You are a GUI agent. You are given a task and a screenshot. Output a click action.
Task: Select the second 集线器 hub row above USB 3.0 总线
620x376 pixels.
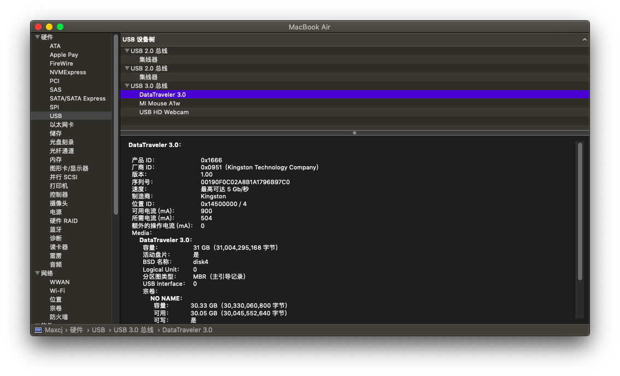tap(148, 77)
